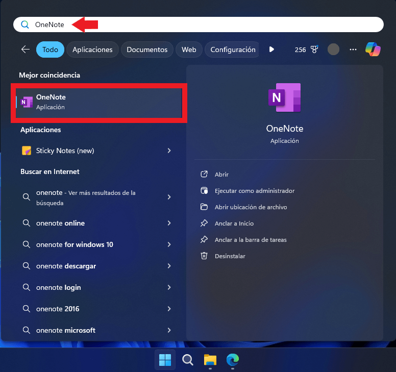Click the trash icon next to Desinstalar
This screenshot has width=396, height=372.
click(x=204, y=256)
